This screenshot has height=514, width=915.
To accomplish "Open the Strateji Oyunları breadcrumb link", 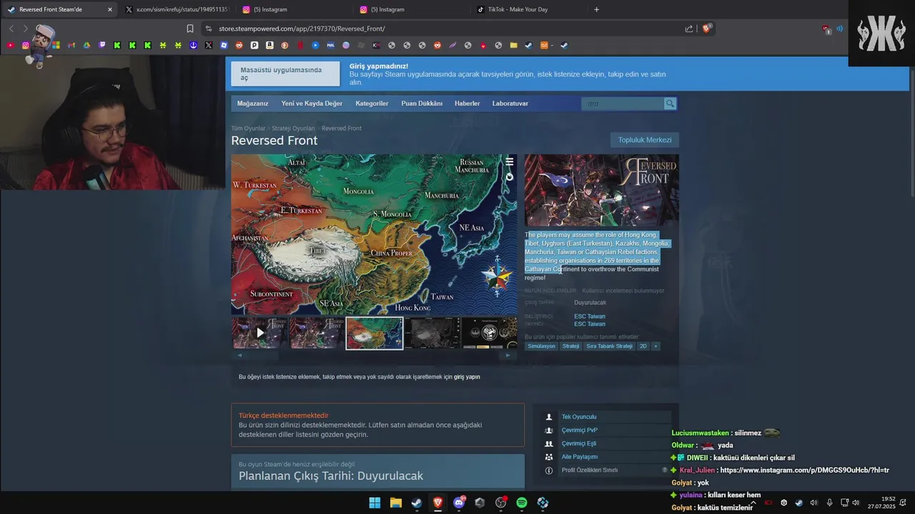I will click(x=293, y=128).
